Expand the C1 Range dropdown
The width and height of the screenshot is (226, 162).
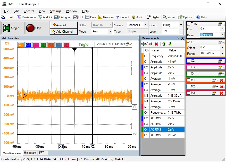point(222,54)
